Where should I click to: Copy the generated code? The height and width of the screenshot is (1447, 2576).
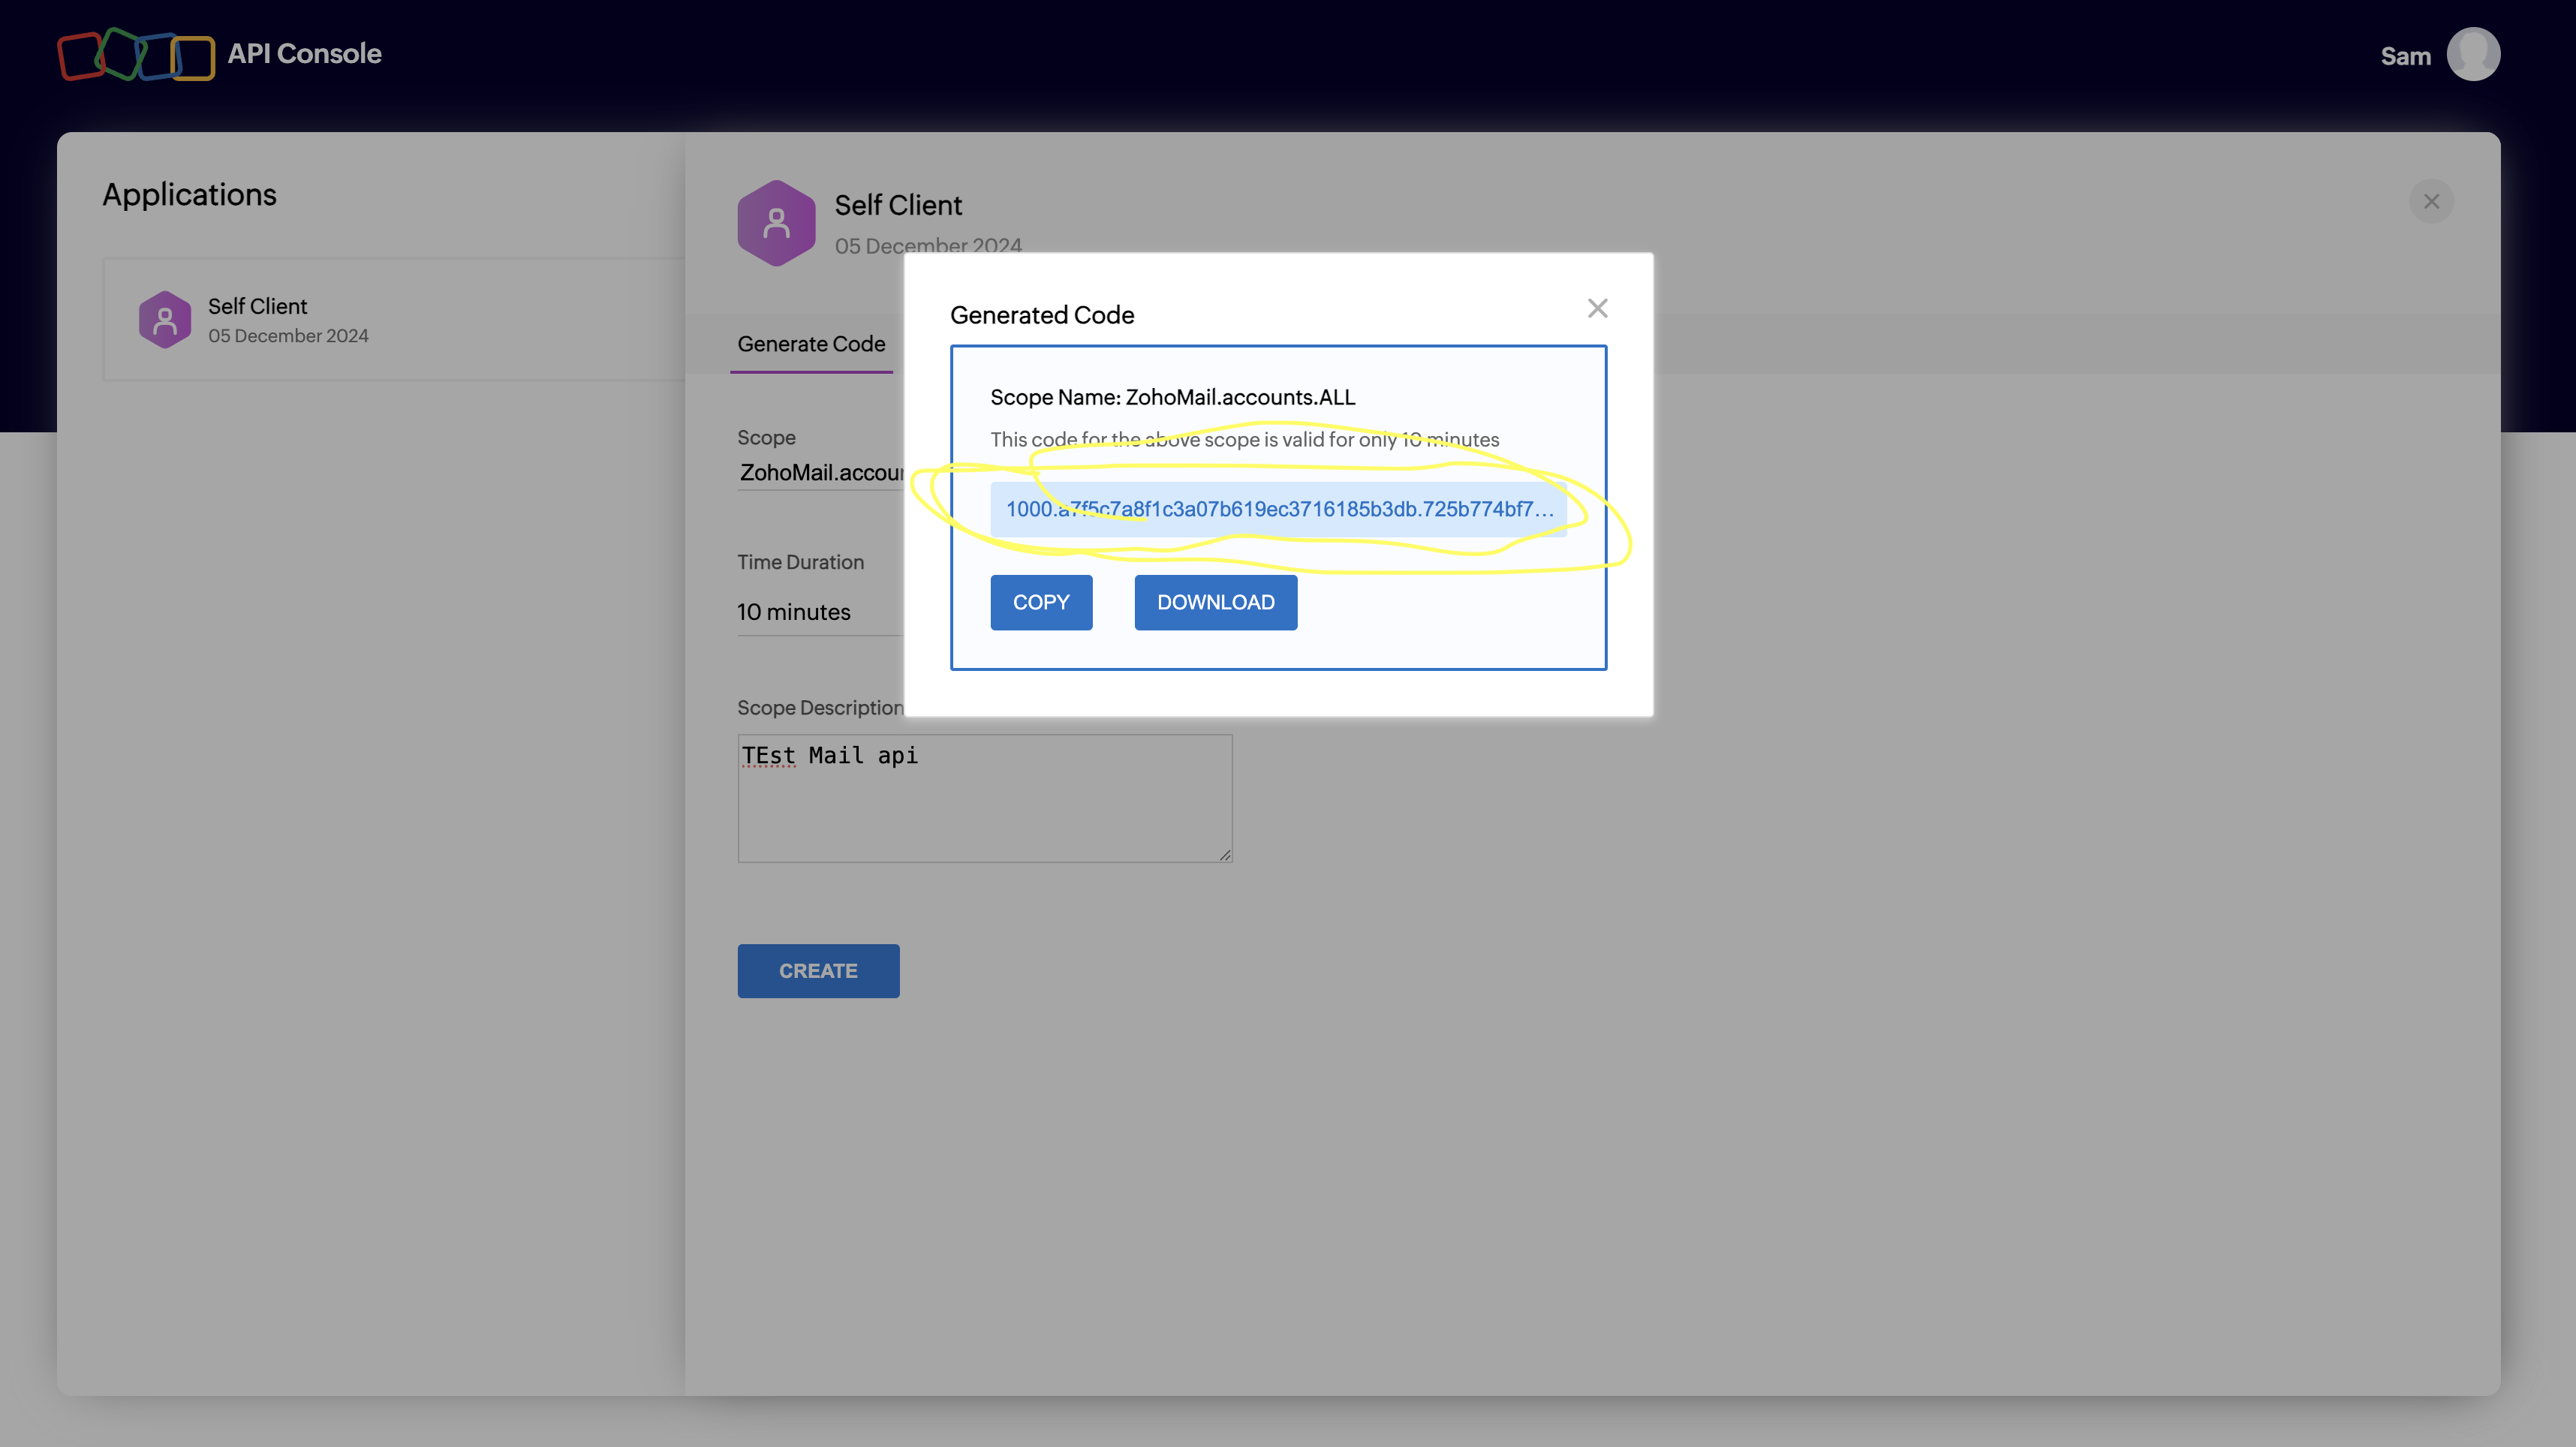1040,602
